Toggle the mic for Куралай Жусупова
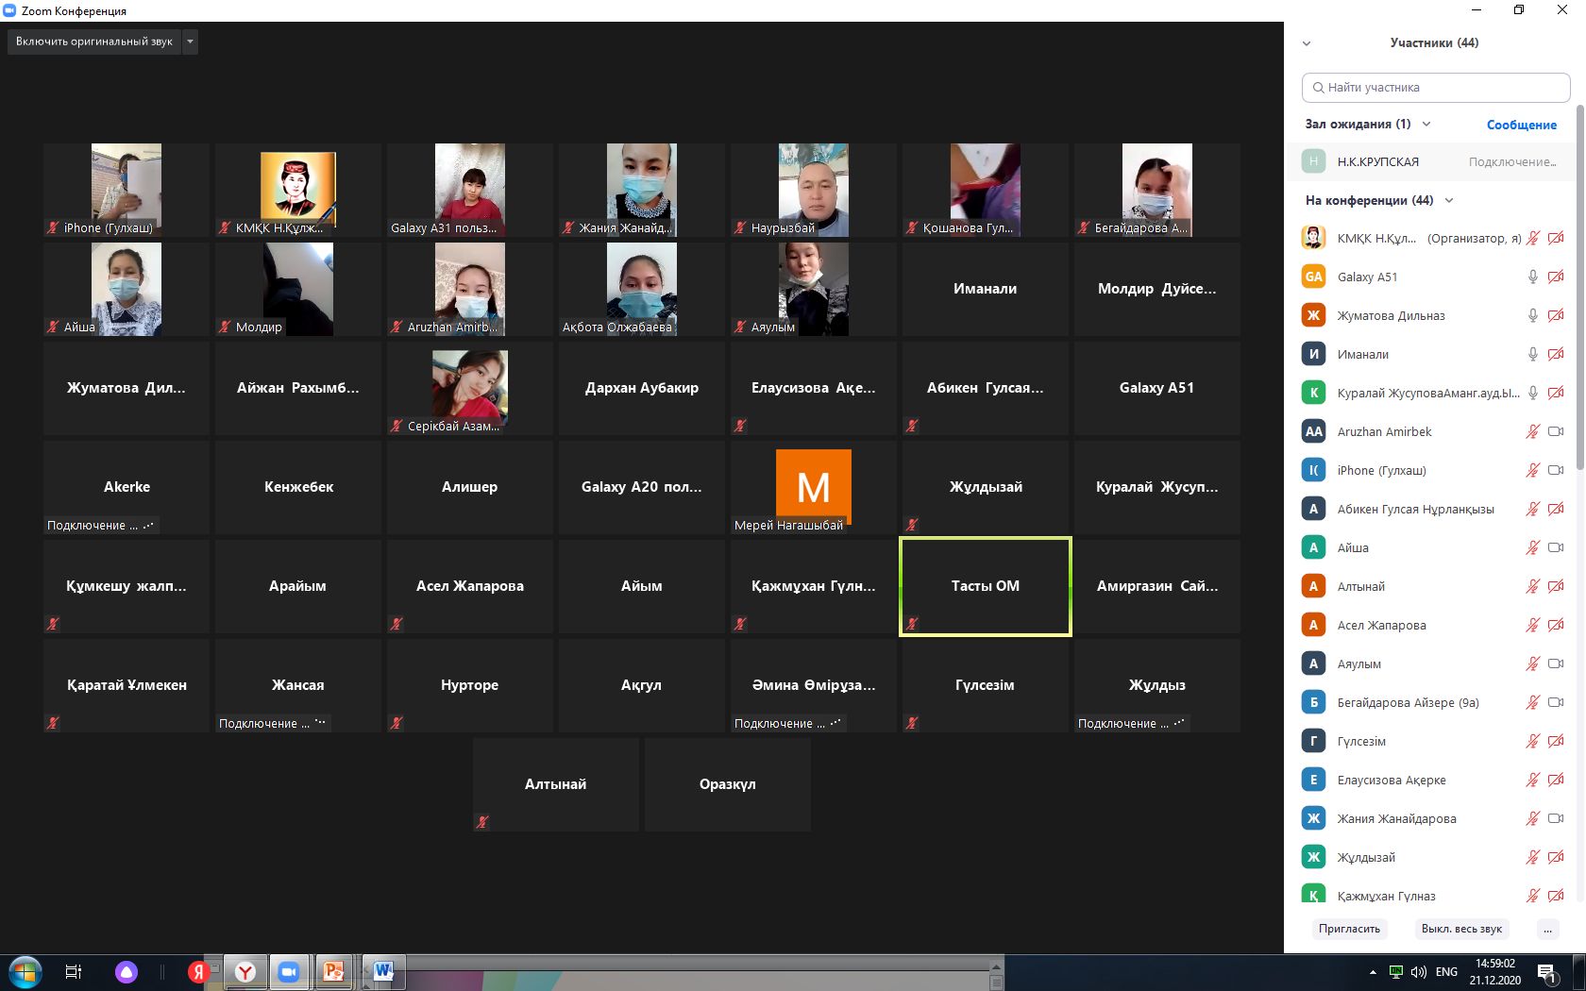This screenshot has height=991, width=1586. [x=1532, y=393]
